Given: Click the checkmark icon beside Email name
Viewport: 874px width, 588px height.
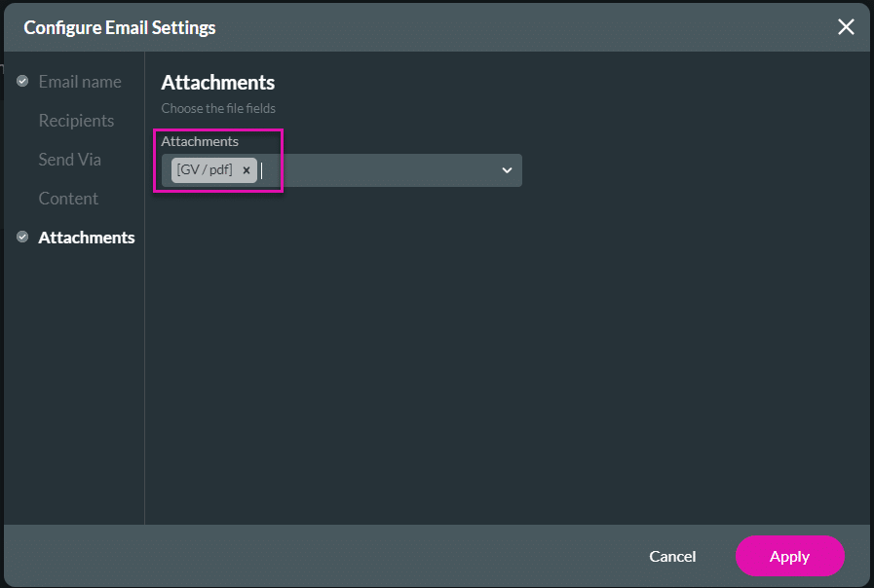Looking at the screenshot, I should pos(21,81).
